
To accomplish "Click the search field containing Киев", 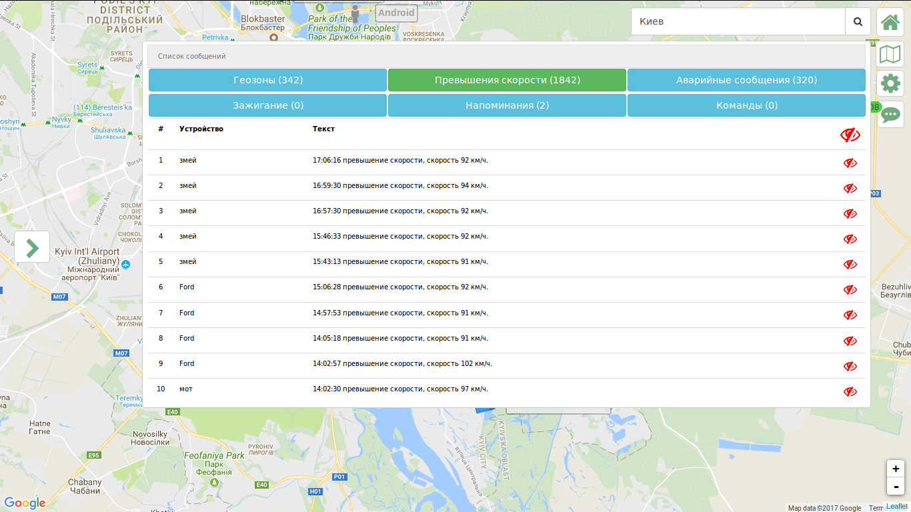I will [738, 21].
